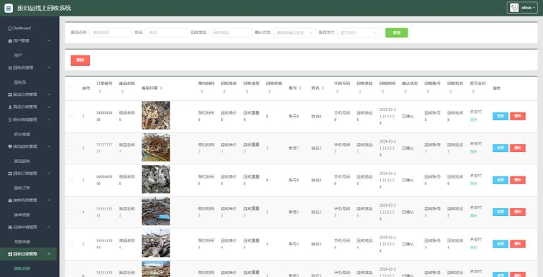
Task: Collapse the 回收记录管理 chevron
Action: (x=49, y=254)
